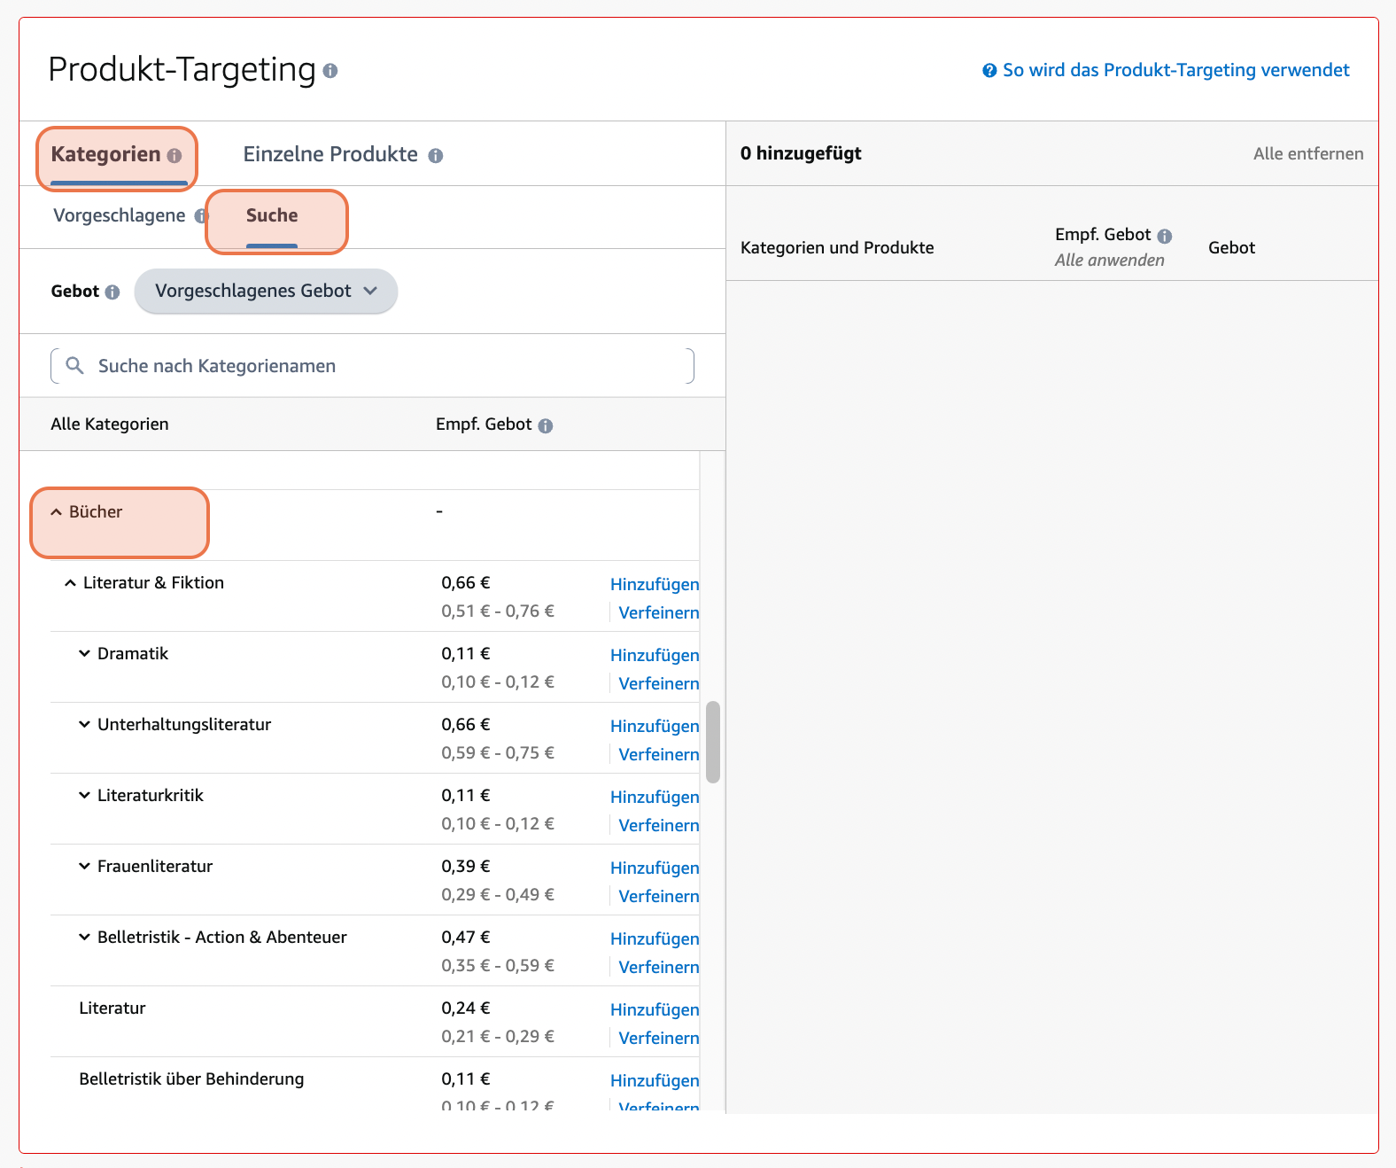Screen dimensions: 1396x1168
Task: Click info icon beside Einzelne Produkte
Action: coord(436,156)
